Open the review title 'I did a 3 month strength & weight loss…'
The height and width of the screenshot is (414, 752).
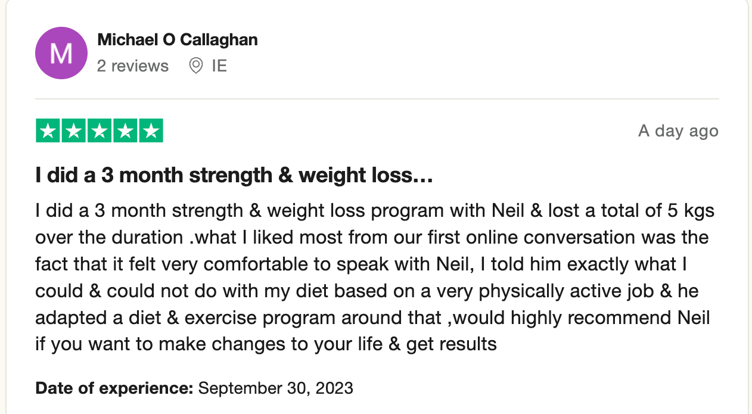pyautogui.click(x=234, y=175)
